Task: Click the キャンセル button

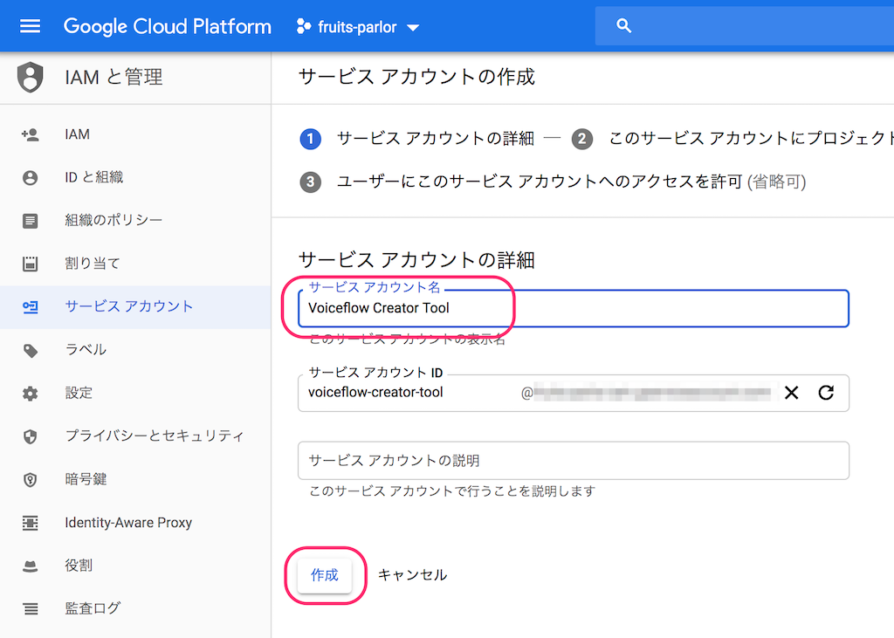Action: (412, 575)
